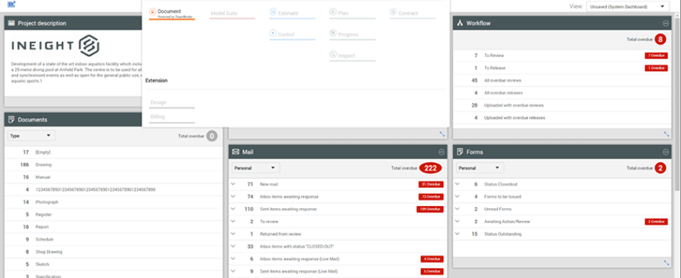Open the Estimate module

[x=292, y=13]
